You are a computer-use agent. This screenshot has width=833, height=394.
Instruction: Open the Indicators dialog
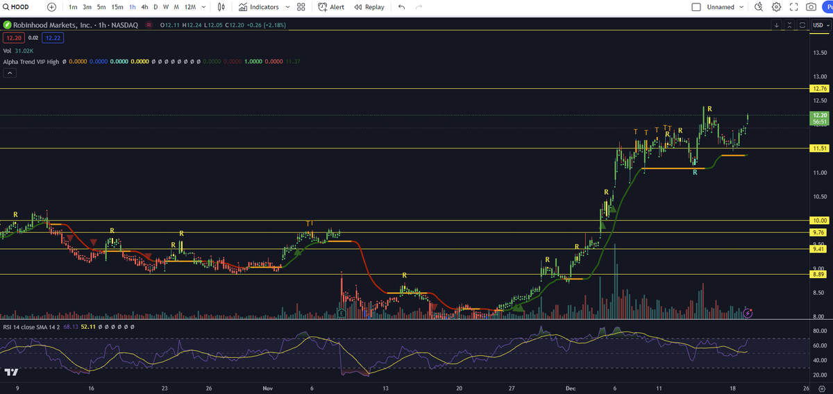[x=258, y=7]
